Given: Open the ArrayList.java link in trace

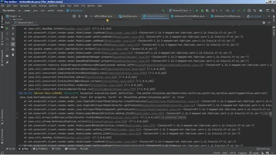Looking at the screenshot, I should [x=123, y=118].
